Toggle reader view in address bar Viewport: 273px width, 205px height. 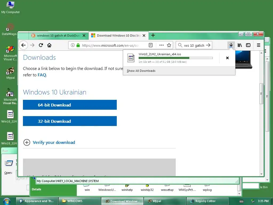(151, 45)
